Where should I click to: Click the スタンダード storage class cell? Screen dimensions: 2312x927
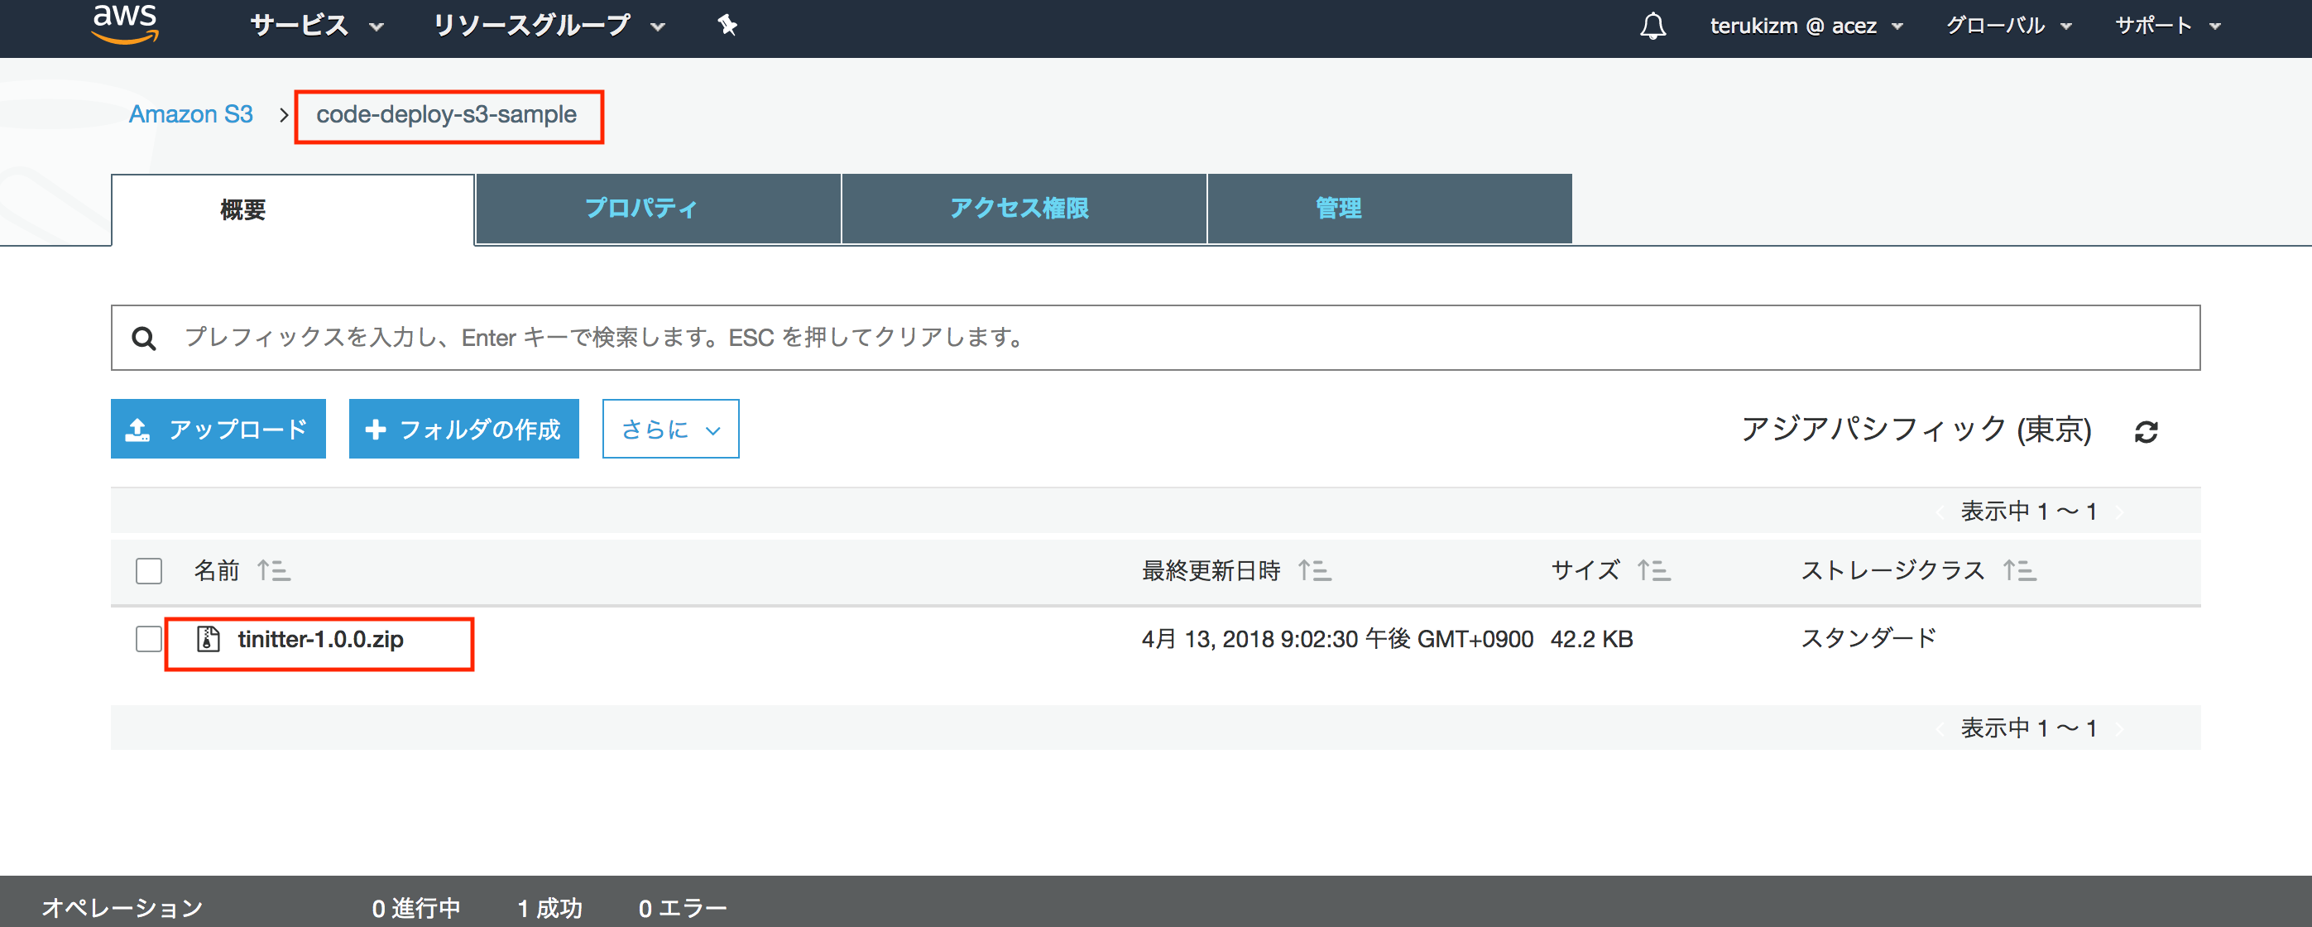tap(1868, 639)
